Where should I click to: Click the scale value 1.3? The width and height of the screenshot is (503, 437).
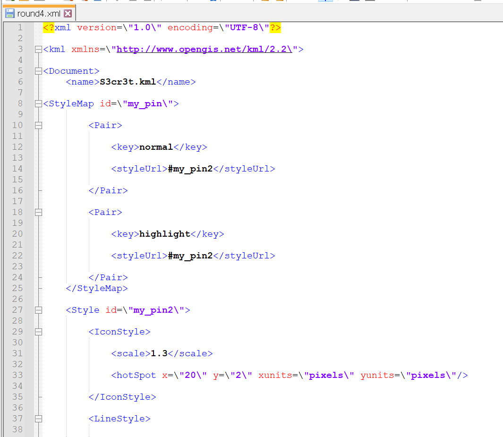click(x=159, y=353)
